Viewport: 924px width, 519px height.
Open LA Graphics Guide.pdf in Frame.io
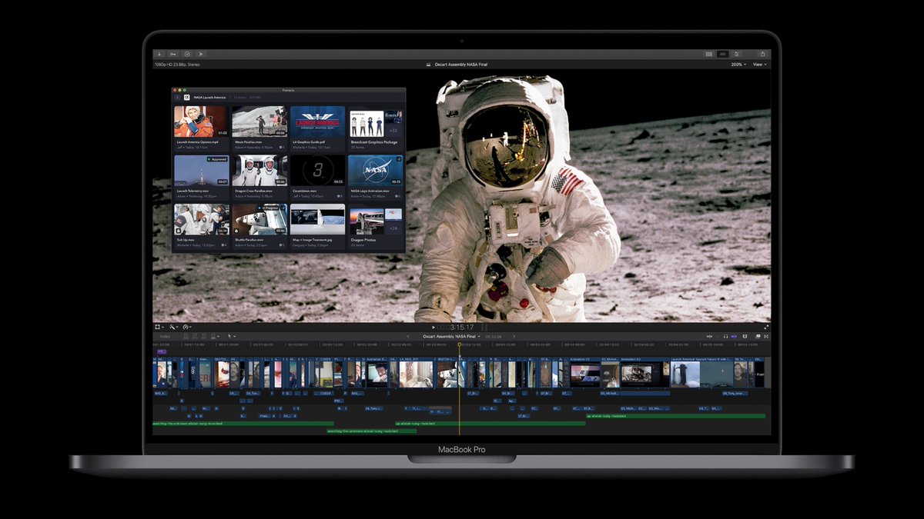coord(317,121)
